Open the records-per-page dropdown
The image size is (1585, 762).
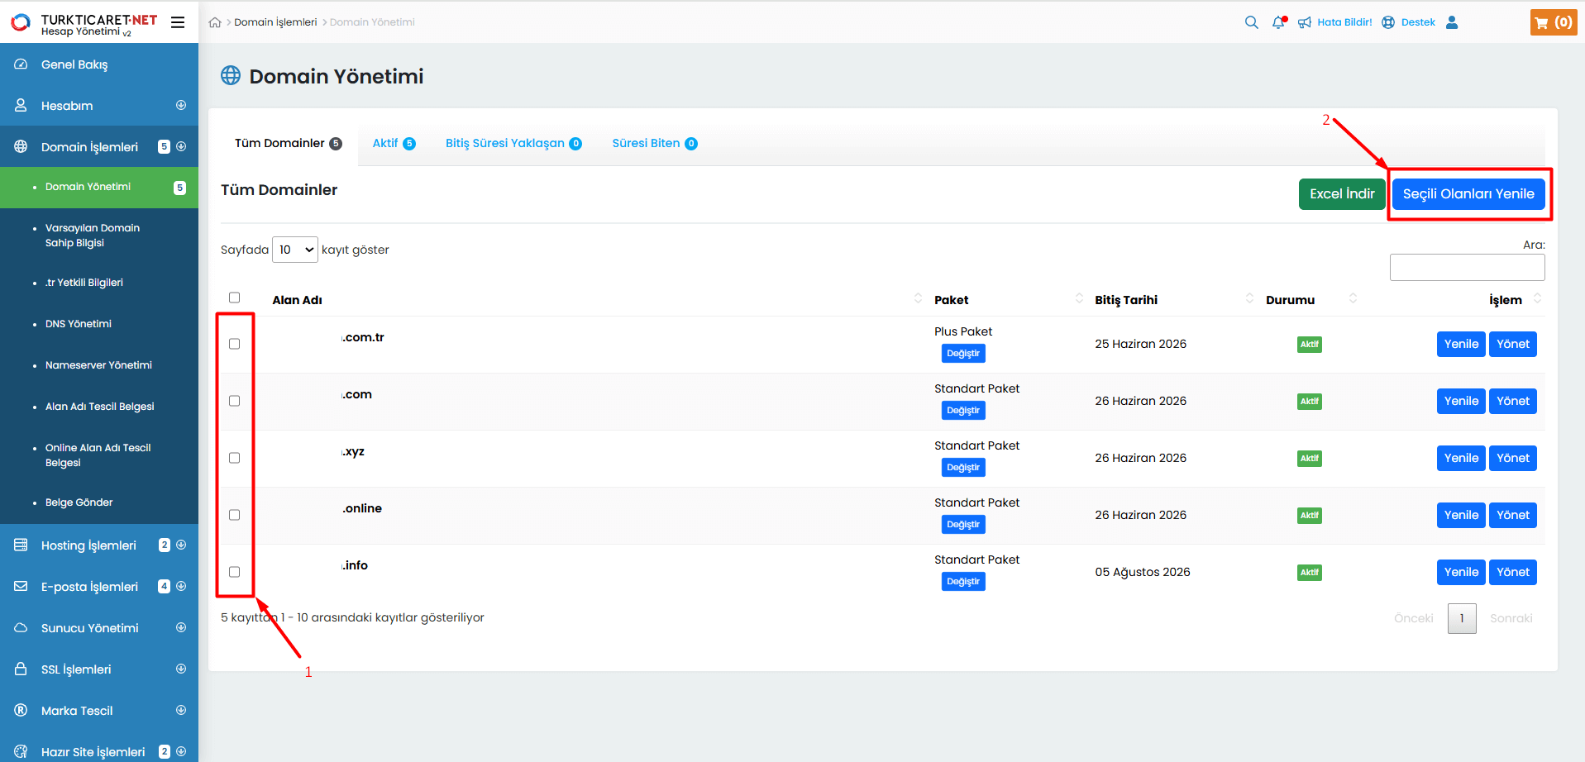point(295,250)
